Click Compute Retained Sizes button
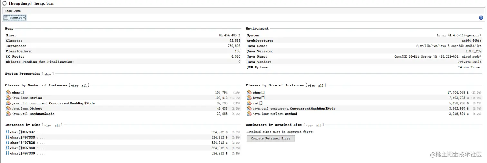This screenshot has width=487, height=163. (271, 139)
